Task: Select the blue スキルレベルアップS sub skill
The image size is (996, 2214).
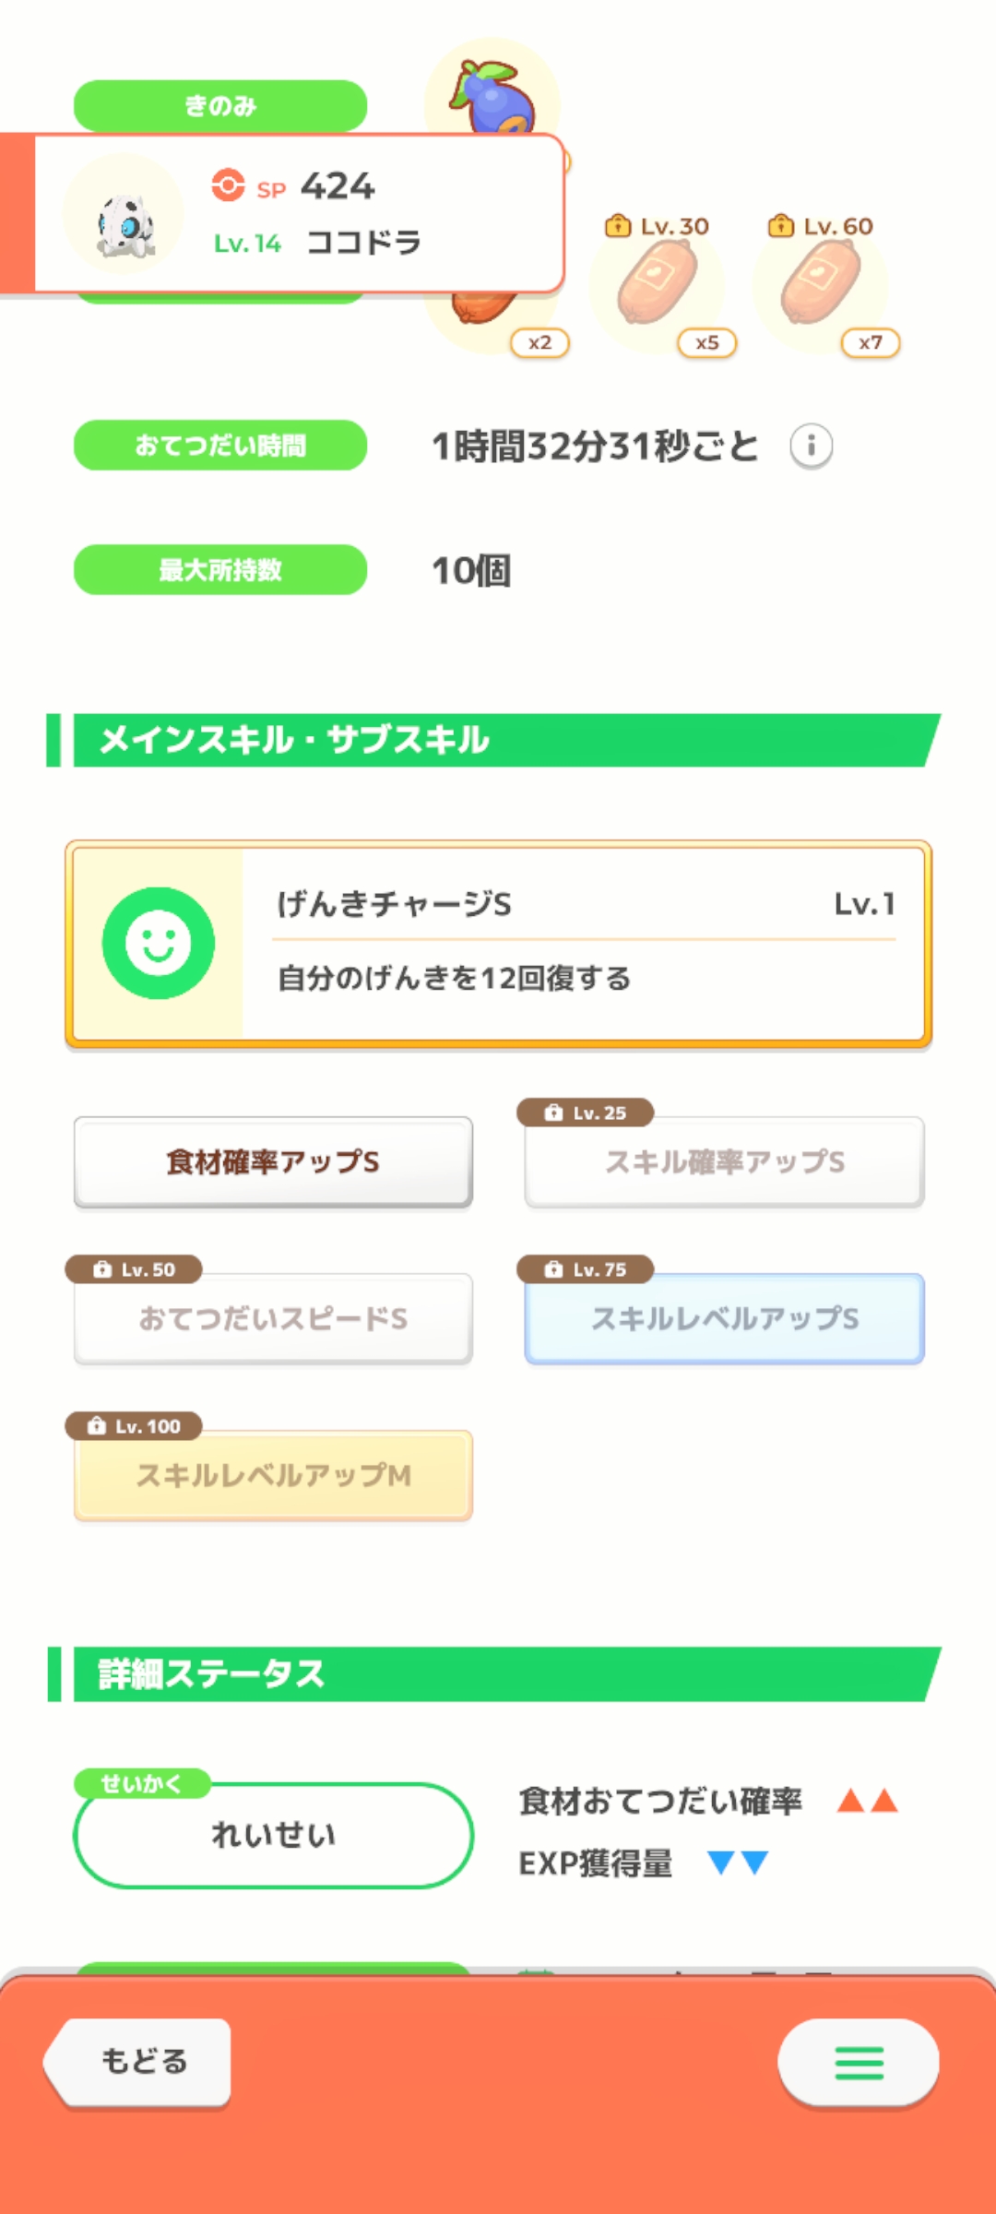Action: (725, 1319)
